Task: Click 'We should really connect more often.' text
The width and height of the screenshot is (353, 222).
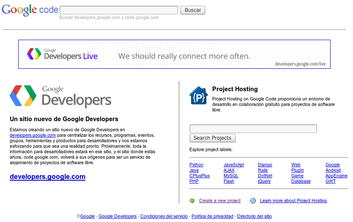Action: 184,56
